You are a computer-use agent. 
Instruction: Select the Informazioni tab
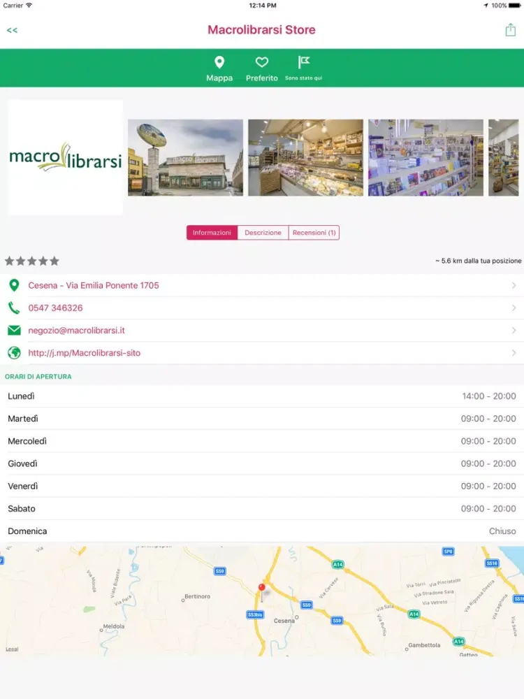[x=212, y=233]
